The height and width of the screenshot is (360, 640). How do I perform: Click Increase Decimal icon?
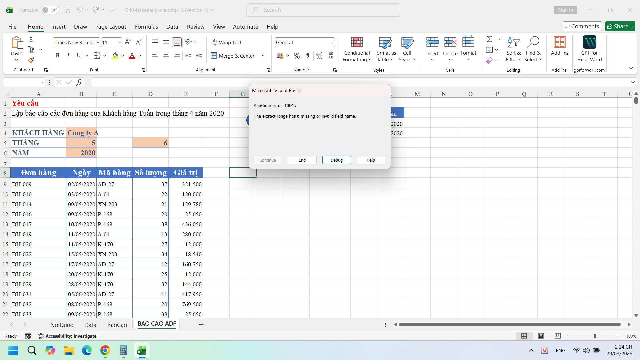[x=319, y=56]
